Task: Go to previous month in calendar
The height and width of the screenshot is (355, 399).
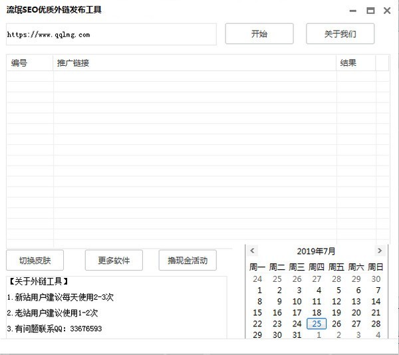Action: pos(252,251)
